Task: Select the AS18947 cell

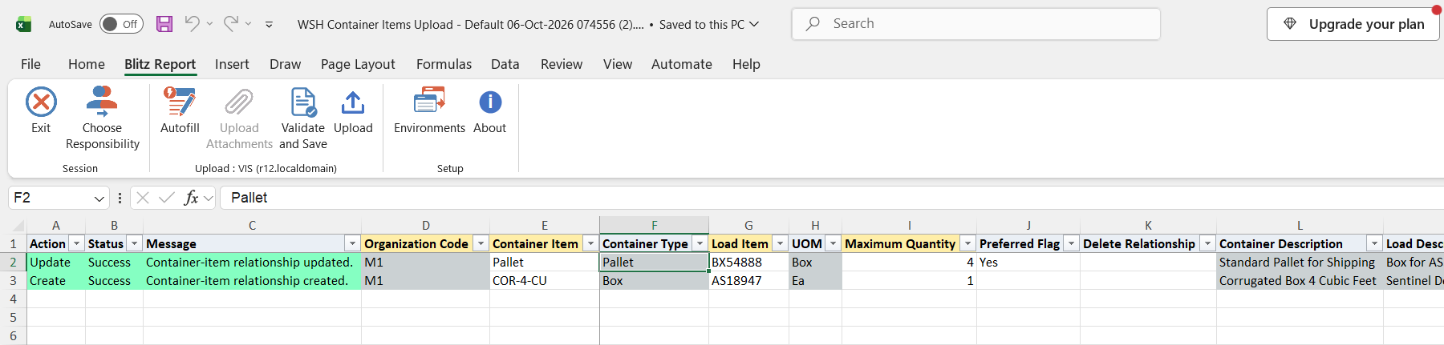Action: point(748,281)
